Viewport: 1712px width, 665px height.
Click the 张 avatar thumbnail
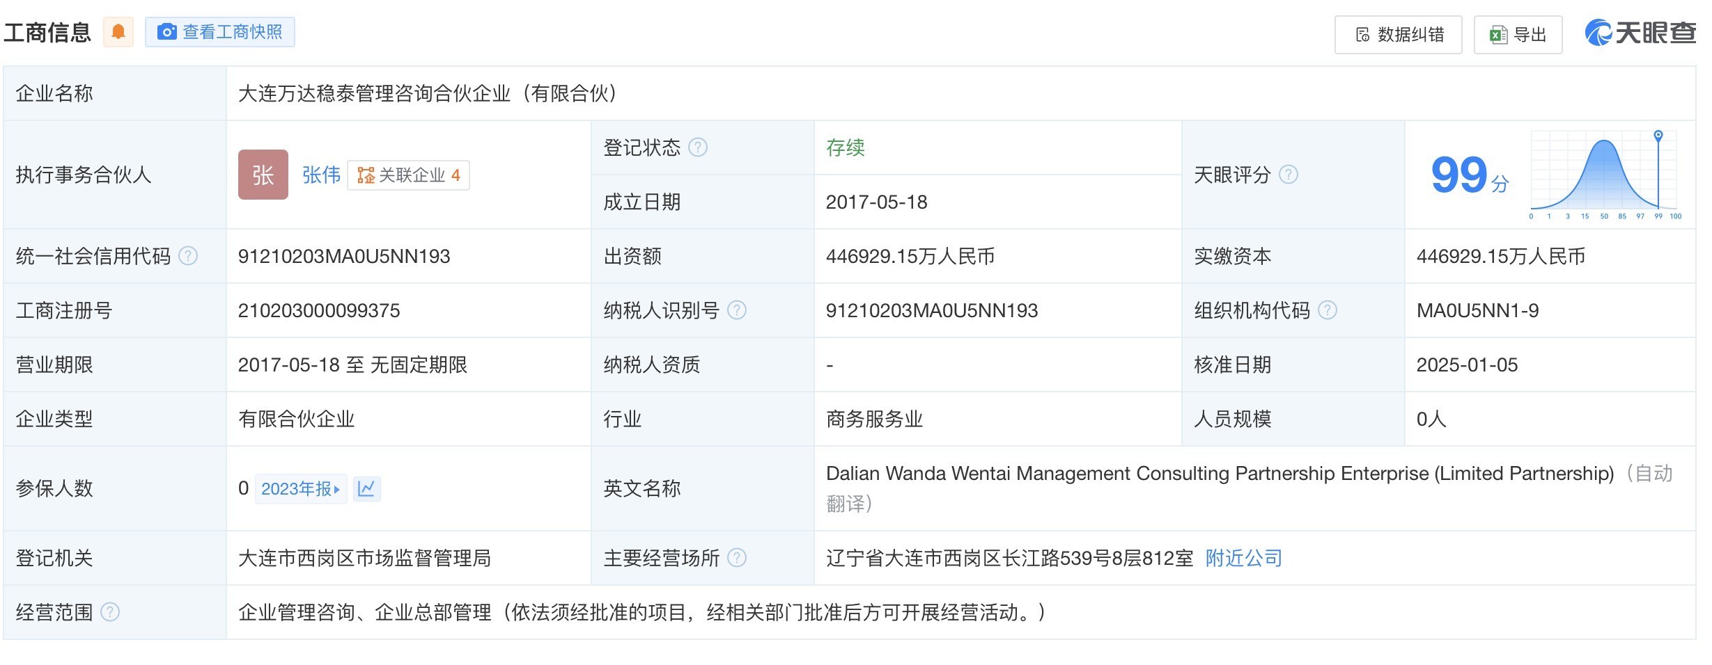[263, 175]
